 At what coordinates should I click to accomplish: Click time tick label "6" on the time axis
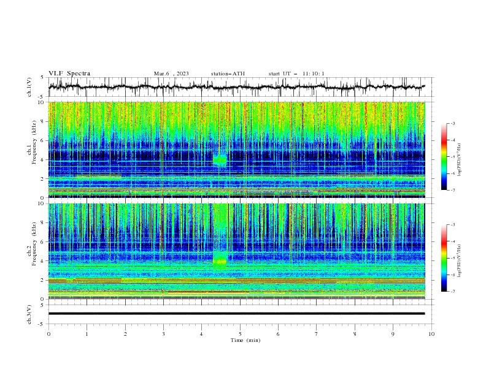[278, 334]
